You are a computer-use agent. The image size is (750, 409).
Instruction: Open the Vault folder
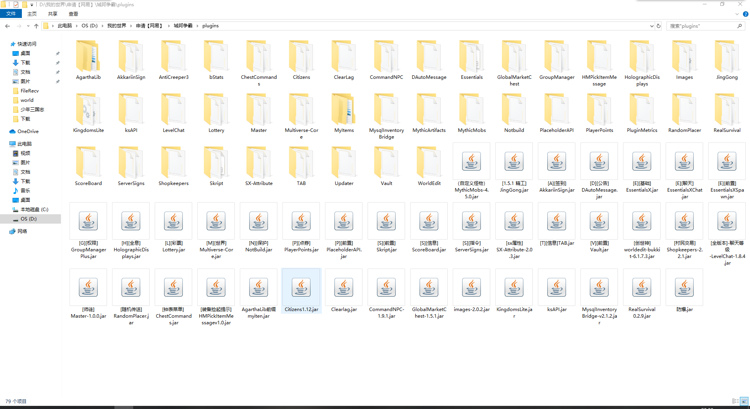[x=386, y=163]
